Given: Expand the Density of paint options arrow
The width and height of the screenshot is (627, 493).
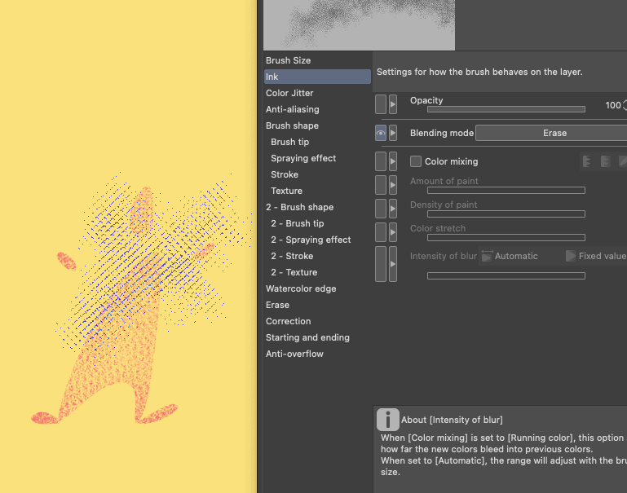Looking at the screenshot, I should coord(393,209).
